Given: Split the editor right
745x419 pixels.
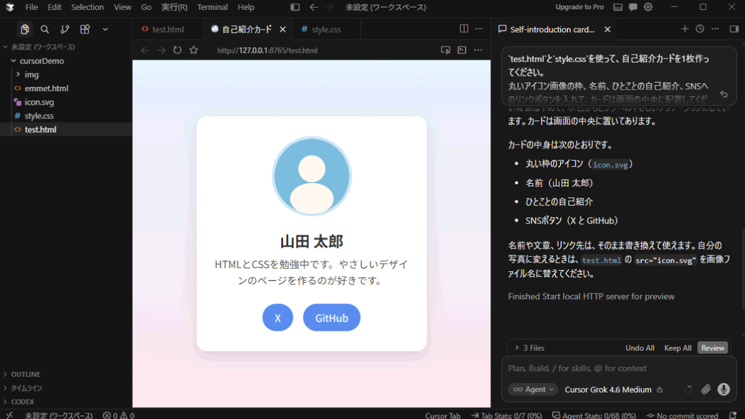Looking at the screenshot, I should click(464, 29).
